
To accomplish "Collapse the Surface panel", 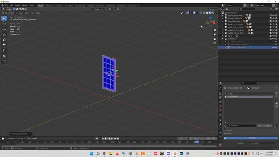I will tap(228, 134).
